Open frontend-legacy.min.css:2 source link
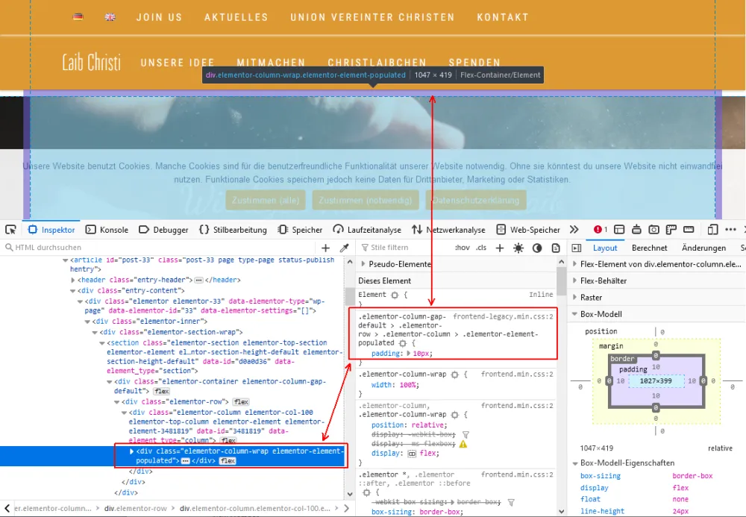This screenshot has width=746, height=517. point(503,317)
